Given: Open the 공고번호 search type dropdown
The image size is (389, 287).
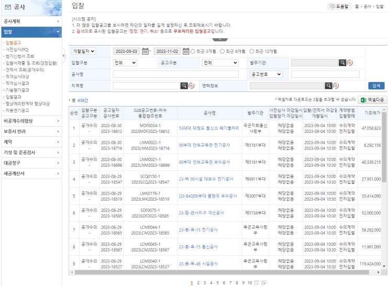Looking at the screenshot, I should coord(266,74).
